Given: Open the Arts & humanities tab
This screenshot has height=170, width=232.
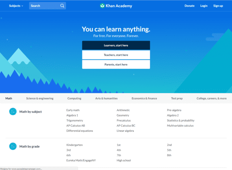Looking at the screenshot, I should tap(106, 98).
